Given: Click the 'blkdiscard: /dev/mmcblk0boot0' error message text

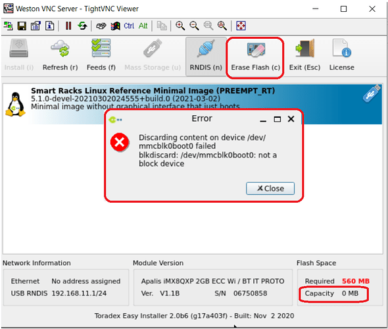Looking at the screenshot, I should tap(208, 159).
